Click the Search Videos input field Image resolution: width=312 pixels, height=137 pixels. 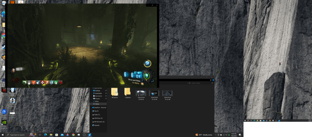coord(202,83)
